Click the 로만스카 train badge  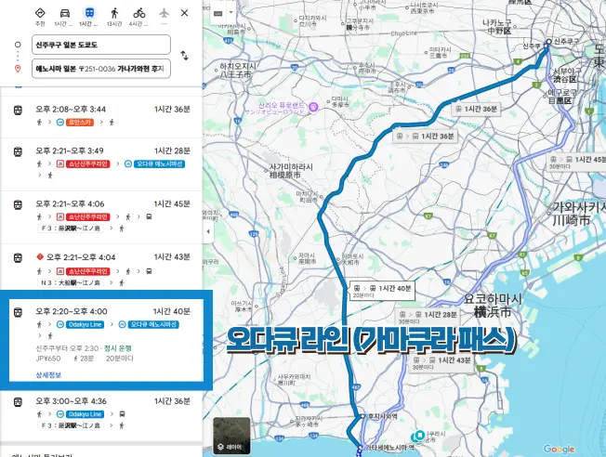[x=80, y=122]
